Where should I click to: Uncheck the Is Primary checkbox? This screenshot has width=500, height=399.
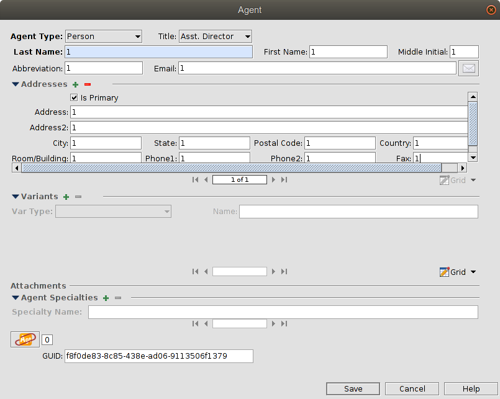point(74,97)
